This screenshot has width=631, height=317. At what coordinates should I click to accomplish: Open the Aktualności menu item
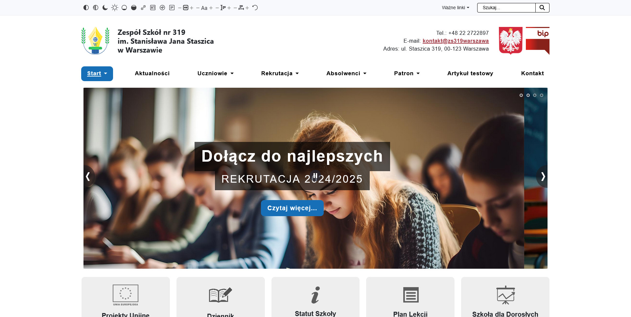[x=152, y=73]
